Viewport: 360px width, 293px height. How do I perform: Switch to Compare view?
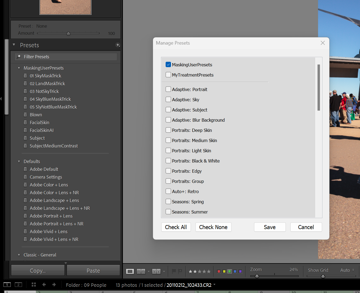point(140,271)
